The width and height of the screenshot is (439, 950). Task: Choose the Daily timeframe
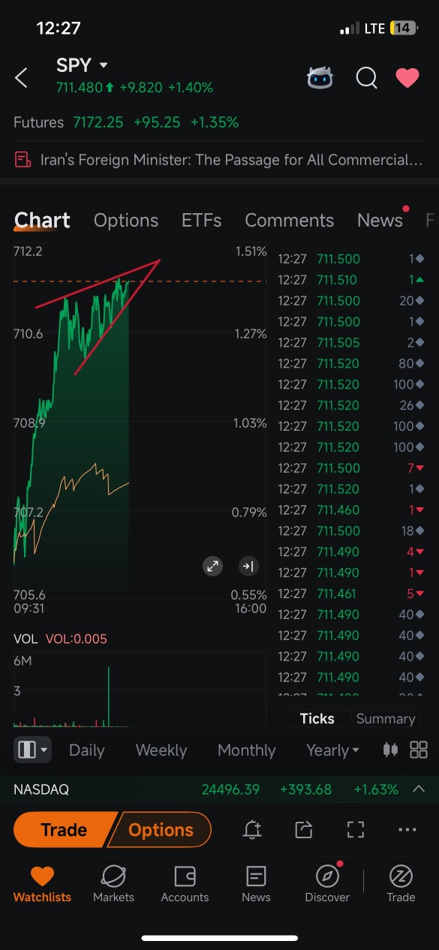[86, 750]
